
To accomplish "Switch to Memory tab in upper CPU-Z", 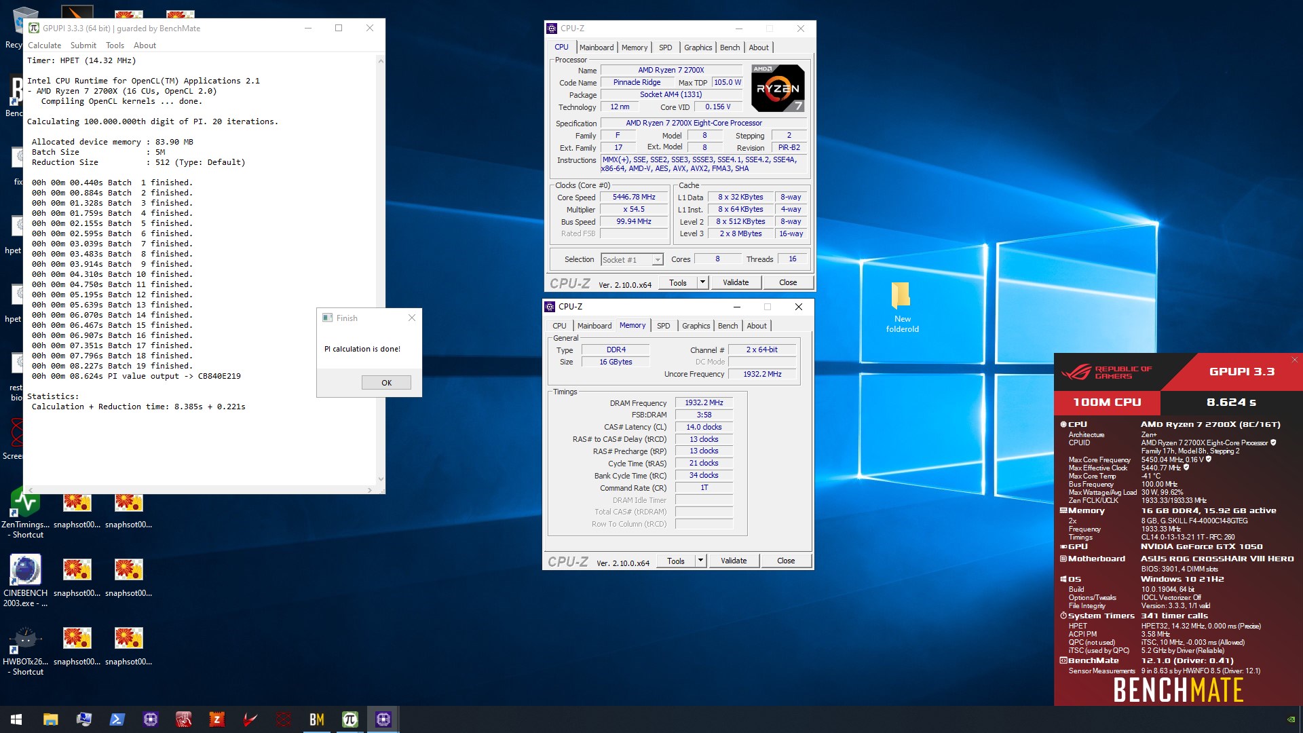I will pos(635,48).
